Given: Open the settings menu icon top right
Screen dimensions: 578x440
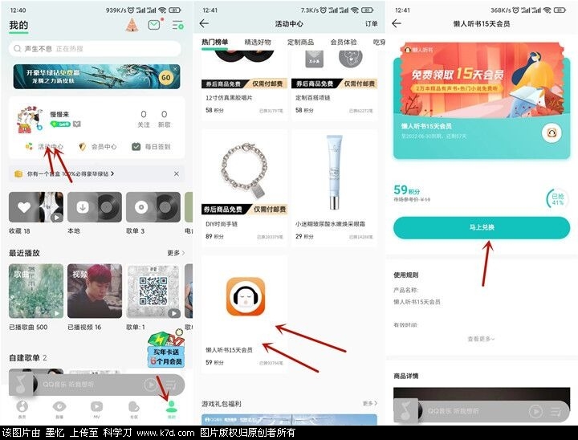Looking at the screenshot, I should click(177, 25).
